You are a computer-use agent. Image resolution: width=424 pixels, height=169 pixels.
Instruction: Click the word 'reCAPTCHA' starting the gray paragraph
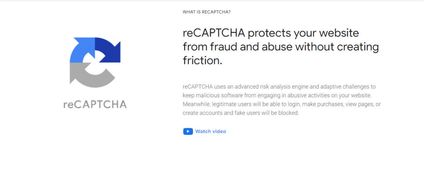pos(198,87)
